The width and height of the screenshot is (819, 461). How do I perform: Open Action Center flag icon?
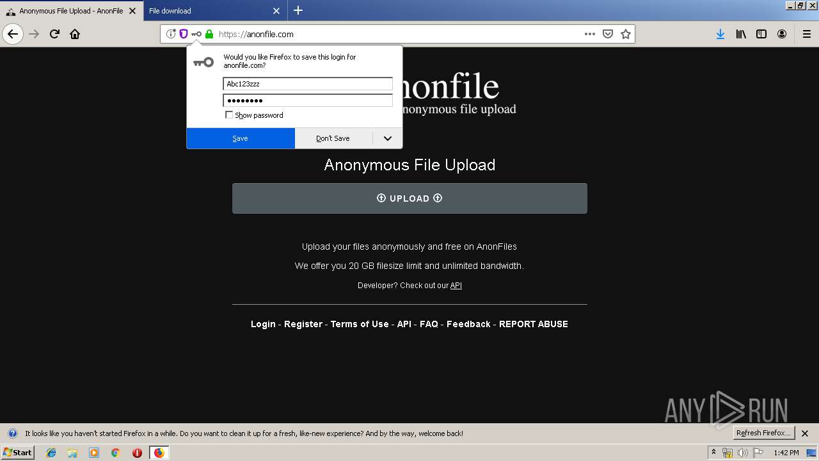[758, 453]
